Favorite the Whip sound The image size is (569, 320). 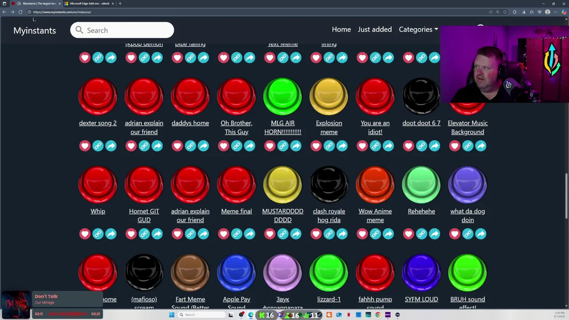85,234
